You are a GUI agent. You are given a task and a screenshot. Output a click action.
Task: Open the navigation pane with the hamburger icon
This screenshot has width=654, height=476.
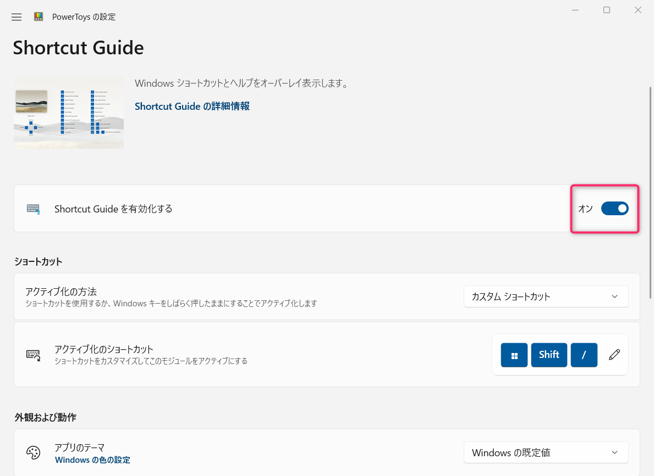tap(17, 16)
